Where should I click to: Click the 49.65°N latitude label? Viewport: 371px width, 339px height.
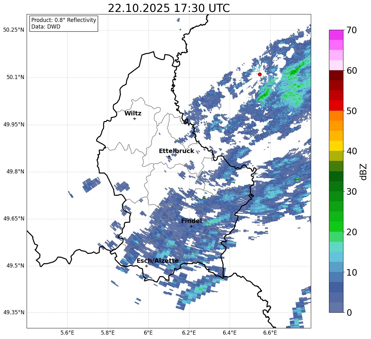14,219
